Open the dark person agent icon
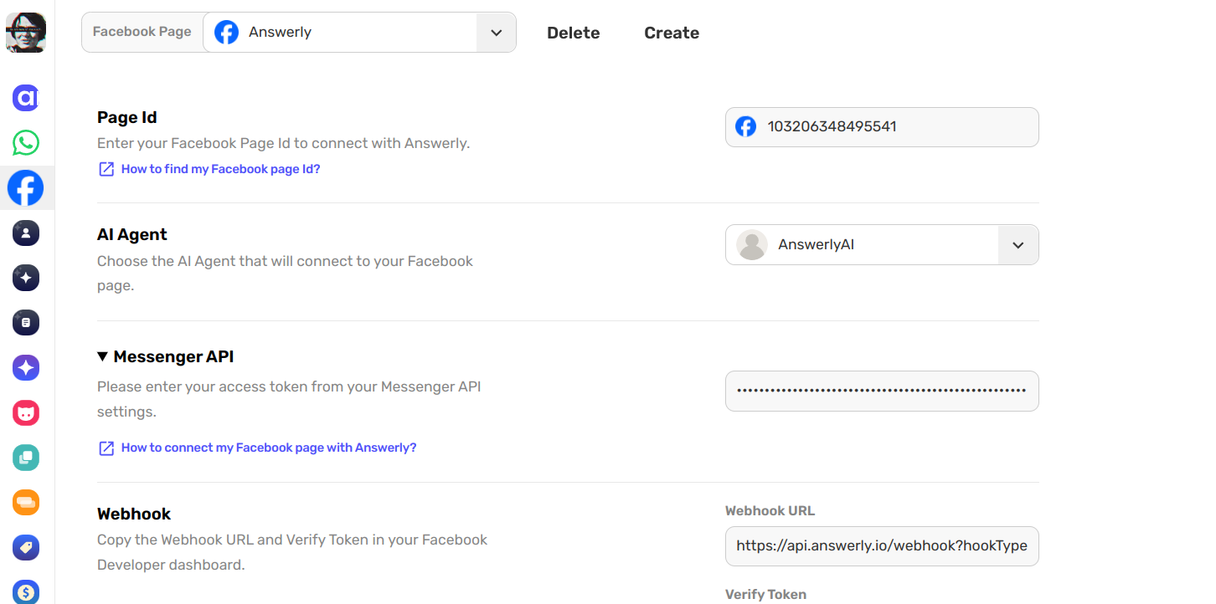The height and width of the screenshot is (604, 1216). tap(26, 233)
